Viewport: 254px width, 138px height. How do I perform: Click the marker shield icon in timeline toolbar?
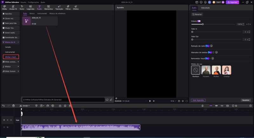(36, 106)
